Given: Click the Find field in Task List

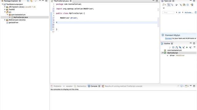Looking at the screenshot, I should pyautogui.click(x=168, y=13).
